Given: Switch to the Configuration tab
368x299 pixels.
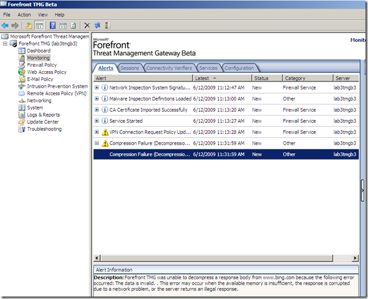Looking at the screenshot, I should [239, 68].
